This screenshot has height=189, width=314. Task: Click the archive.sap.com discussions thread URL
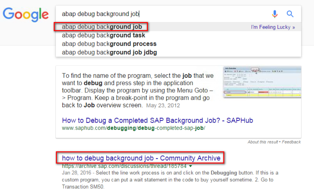coord(124,166)
